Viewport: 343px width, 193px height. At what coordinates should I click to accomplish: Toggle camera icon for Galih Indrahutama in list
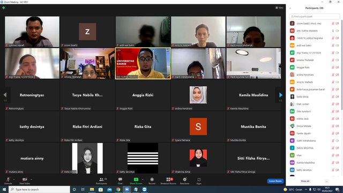coord(337,140)
